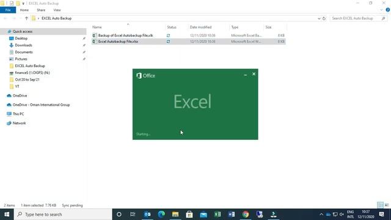Open Desktop in navigation pane

[21, 38]
